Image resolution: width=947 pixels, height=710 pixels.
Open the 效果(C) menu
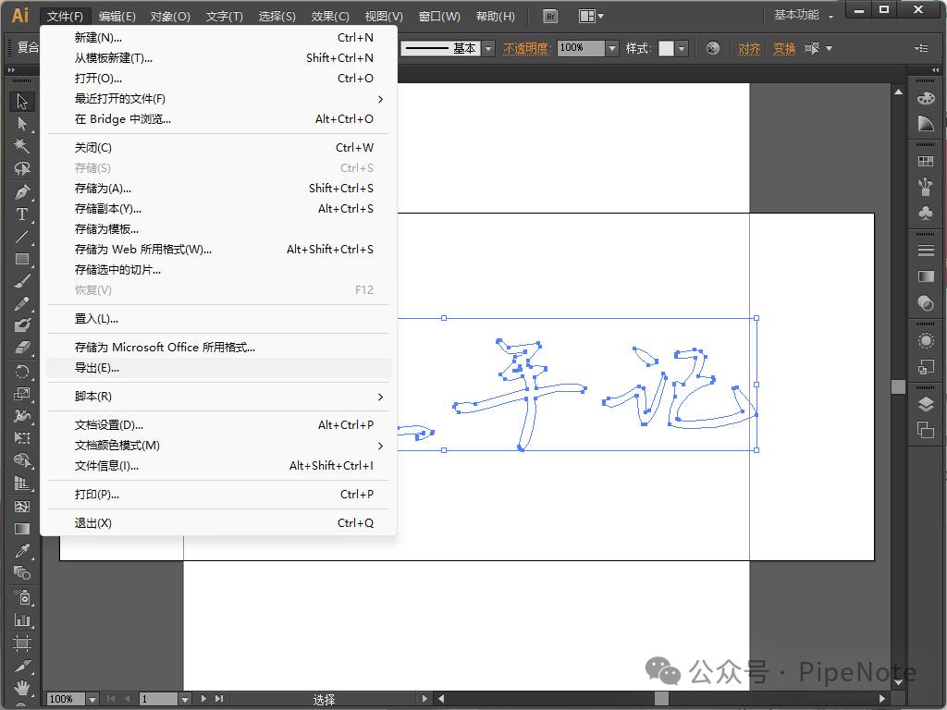click(330, 17)
